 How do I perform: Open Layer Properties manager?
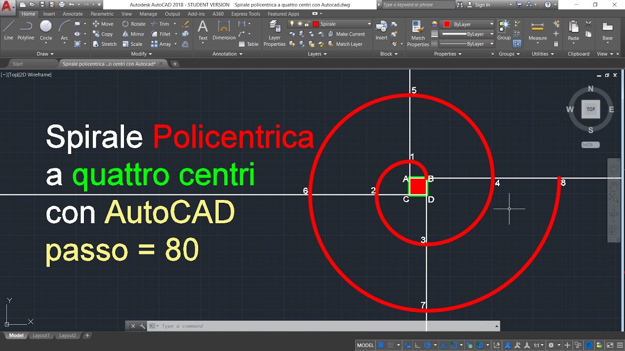pyautogui.click(x=274, y=33)
